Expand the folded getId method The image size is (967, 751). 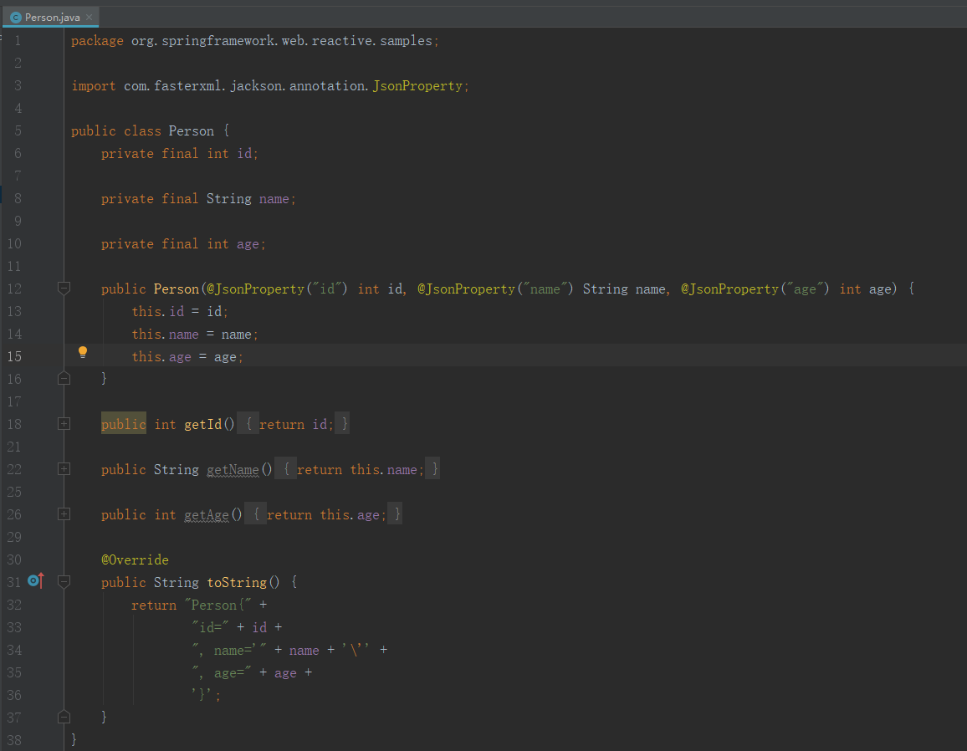[64, 424]
